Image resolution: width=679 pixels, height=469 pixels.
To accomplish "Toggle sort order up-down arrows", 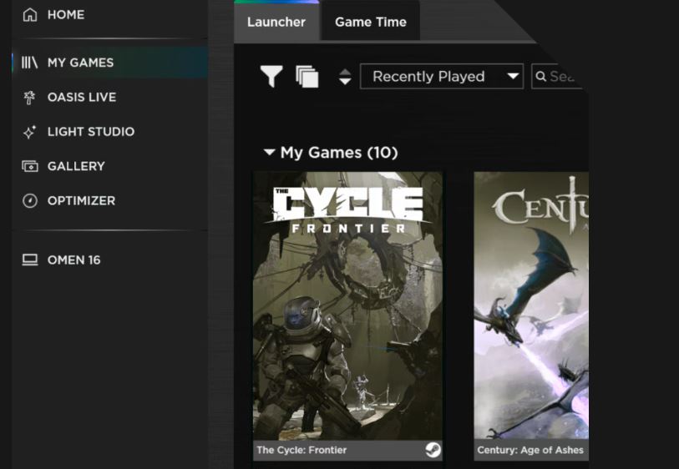I will 345,77.
